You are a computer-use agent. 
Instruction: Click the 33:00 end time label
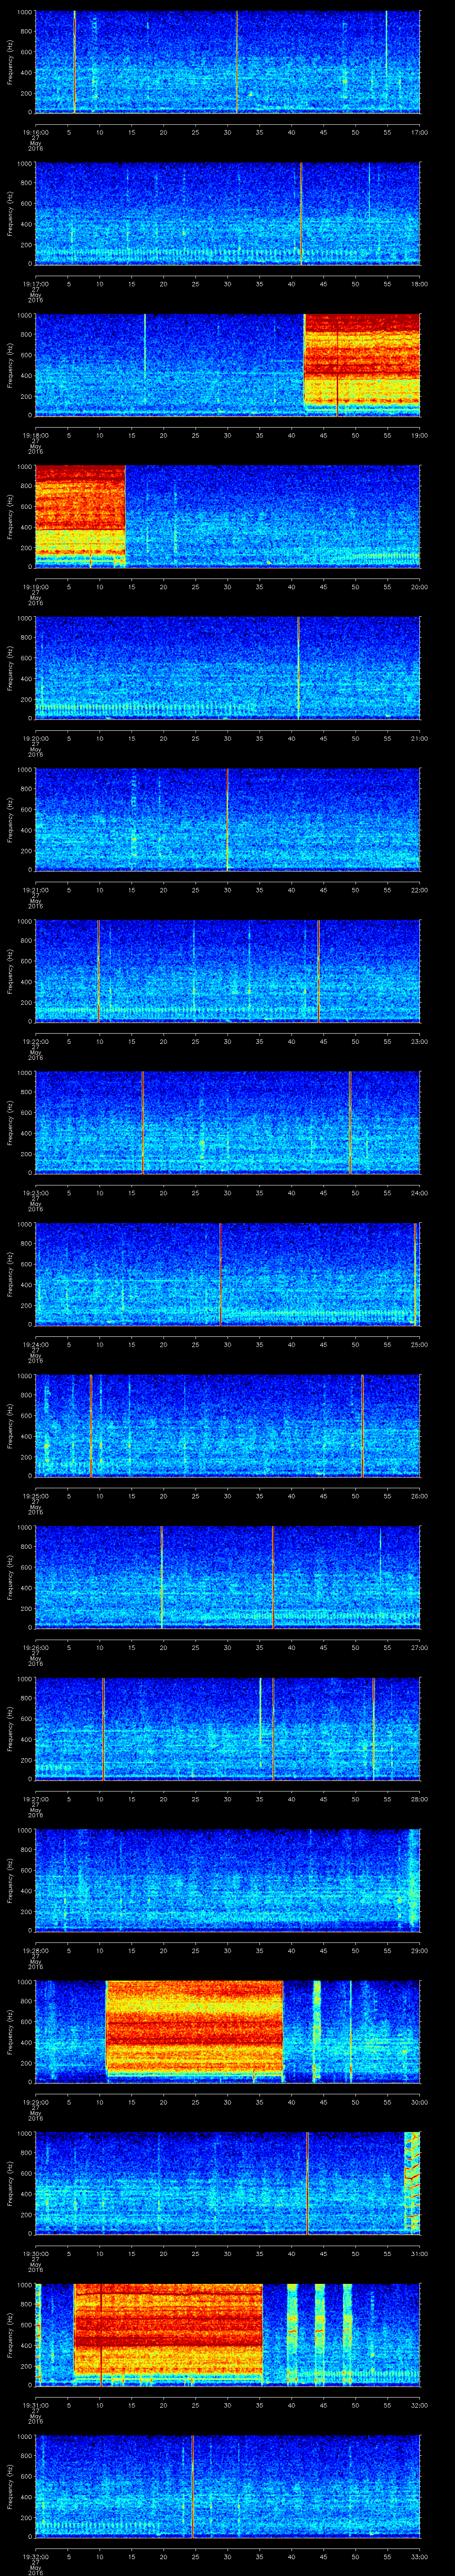coord(420,2557)
